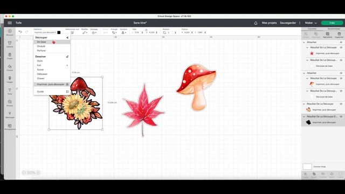Click the rotation icon in toolbar
Image resolution: width=345 pixels, height=194 pixels.
pyautogui.click(x=164, y=32)
